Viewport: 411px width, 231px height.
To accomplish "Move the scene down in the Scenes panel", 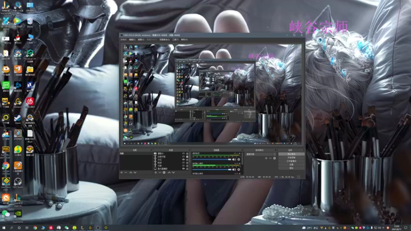I will tap(135, 172).
